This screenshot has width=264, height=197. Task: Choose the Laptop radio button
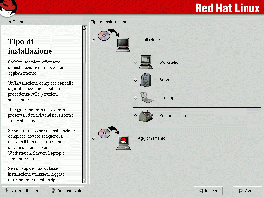[135, 98]
